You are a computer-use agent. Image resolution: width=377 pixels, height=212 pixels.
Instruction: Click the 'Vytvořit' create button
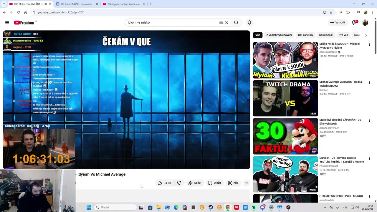click(x=338, y=23)
